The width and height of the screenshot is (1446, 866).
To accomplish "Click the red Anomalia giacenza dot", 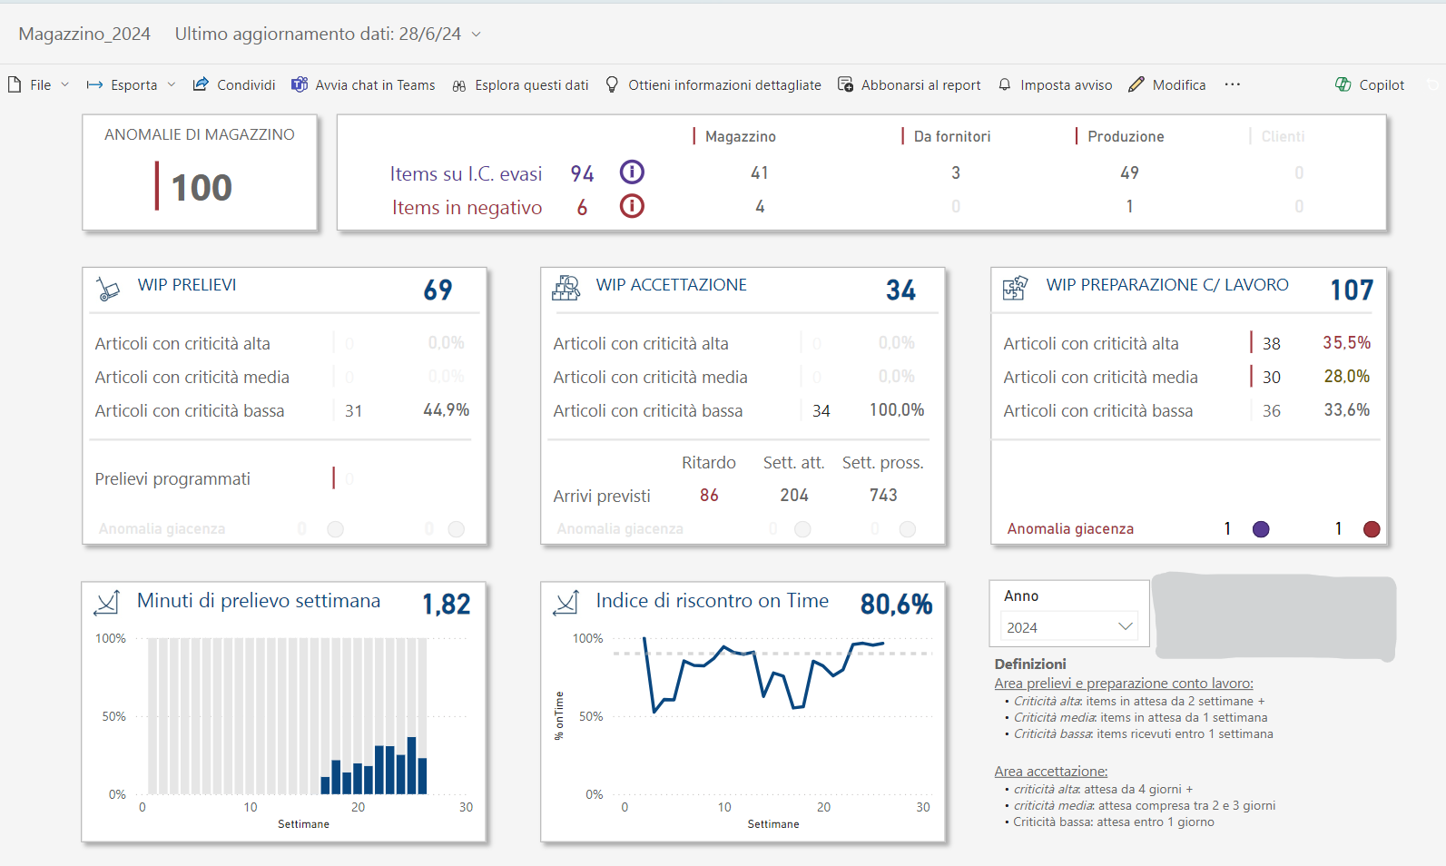I will [x=1372, y=529].
